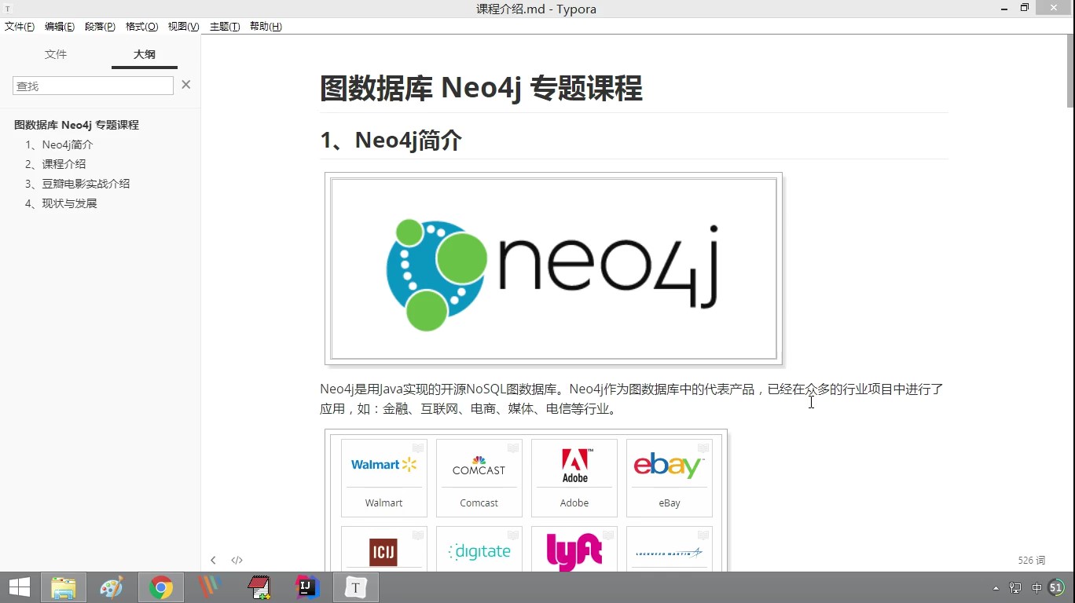This screenshot has width=1075, height=603.
Task: Click the Lockheed Martin logo card
Action: click(x=670, y=549)
